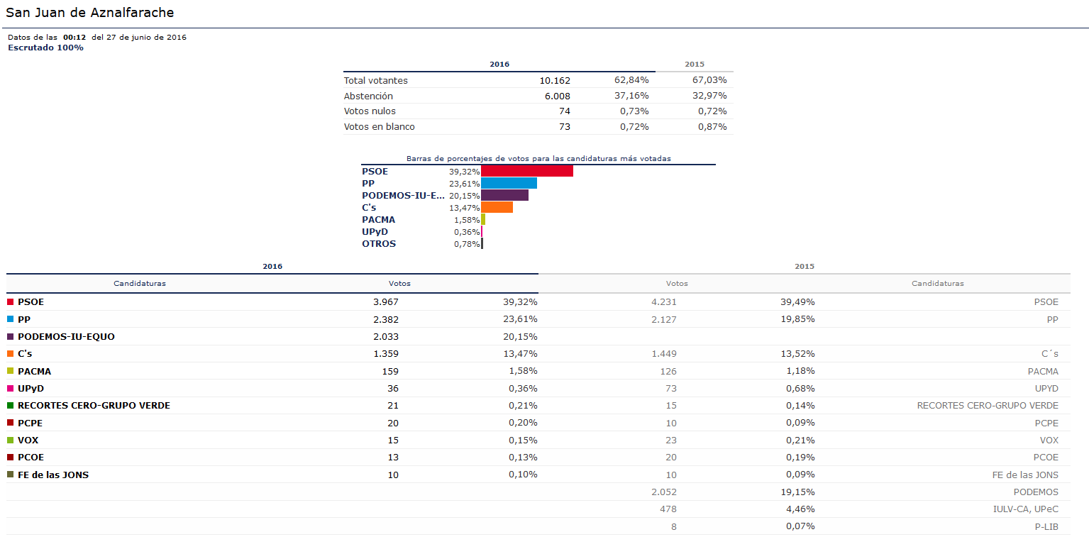Click the left 'Candidaturas' column header

[x=140, y=283]
